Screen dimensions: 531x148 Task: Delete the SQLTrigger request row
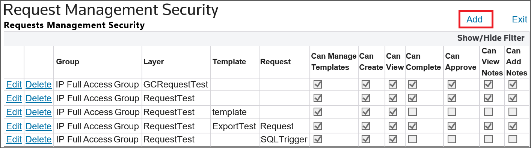tap(38, 139)
